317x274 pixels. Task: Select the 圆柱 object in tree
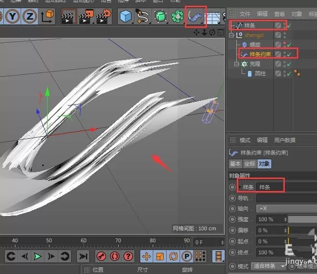260,73
